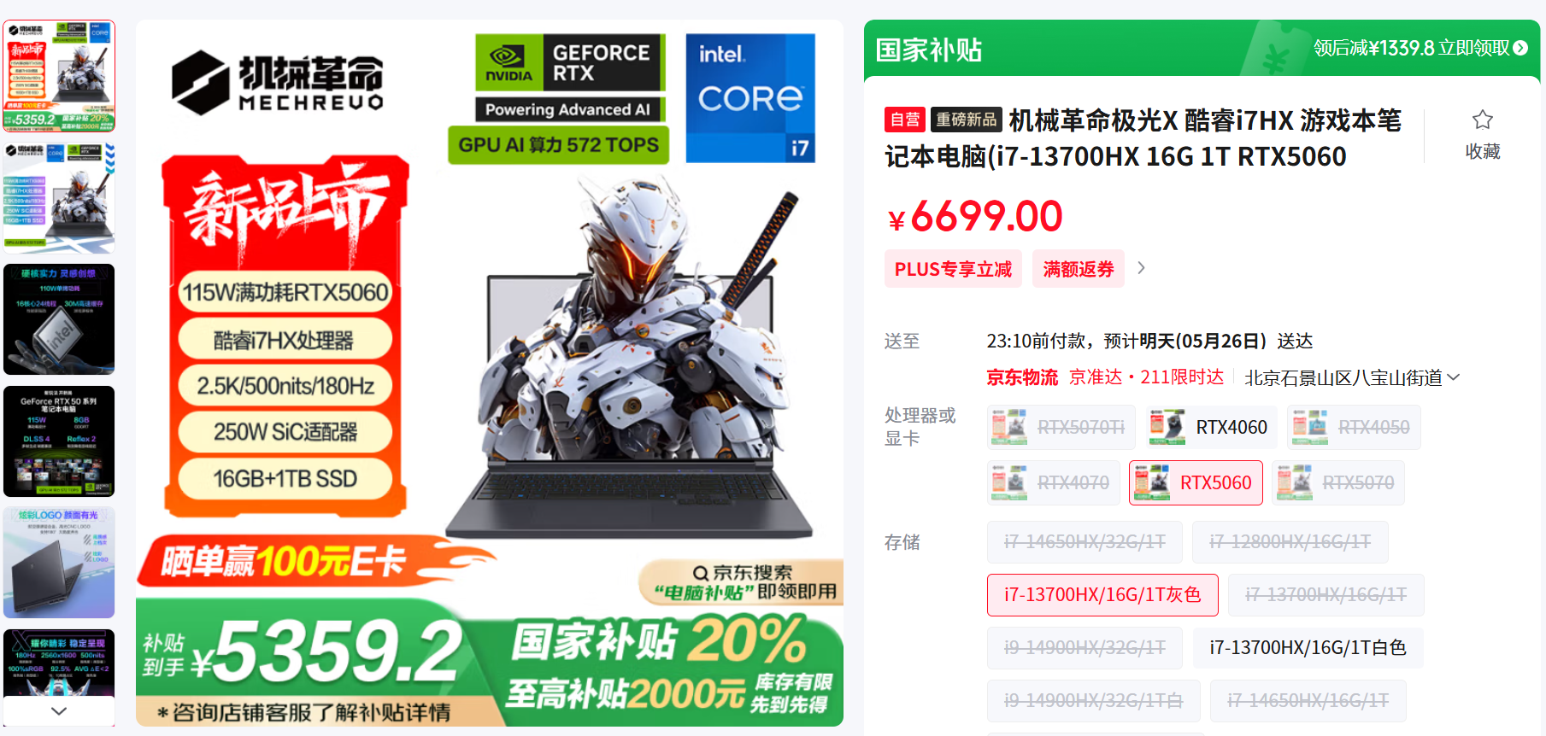The image size is (1546, 736).
Task: Click the star favorite icon
Action: click(1482, 120)
